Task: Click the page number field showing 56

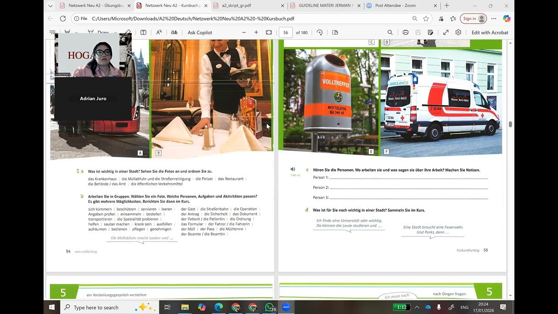Action: click(x=286, y=32)
